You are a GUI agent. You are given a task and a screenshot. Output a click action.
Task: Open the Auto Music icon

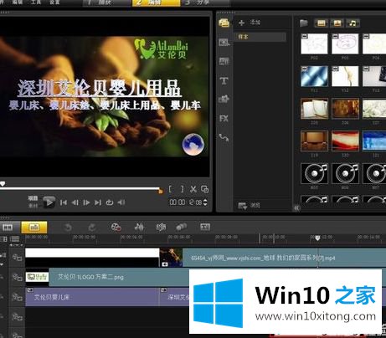coord(161,228)
